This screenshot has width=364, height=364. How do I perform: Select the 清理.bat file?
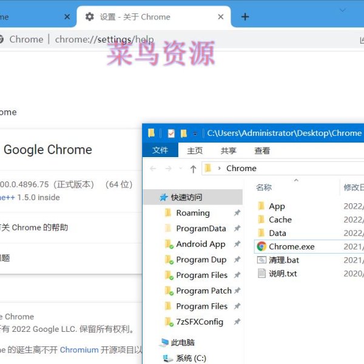(x=284, y=260)
